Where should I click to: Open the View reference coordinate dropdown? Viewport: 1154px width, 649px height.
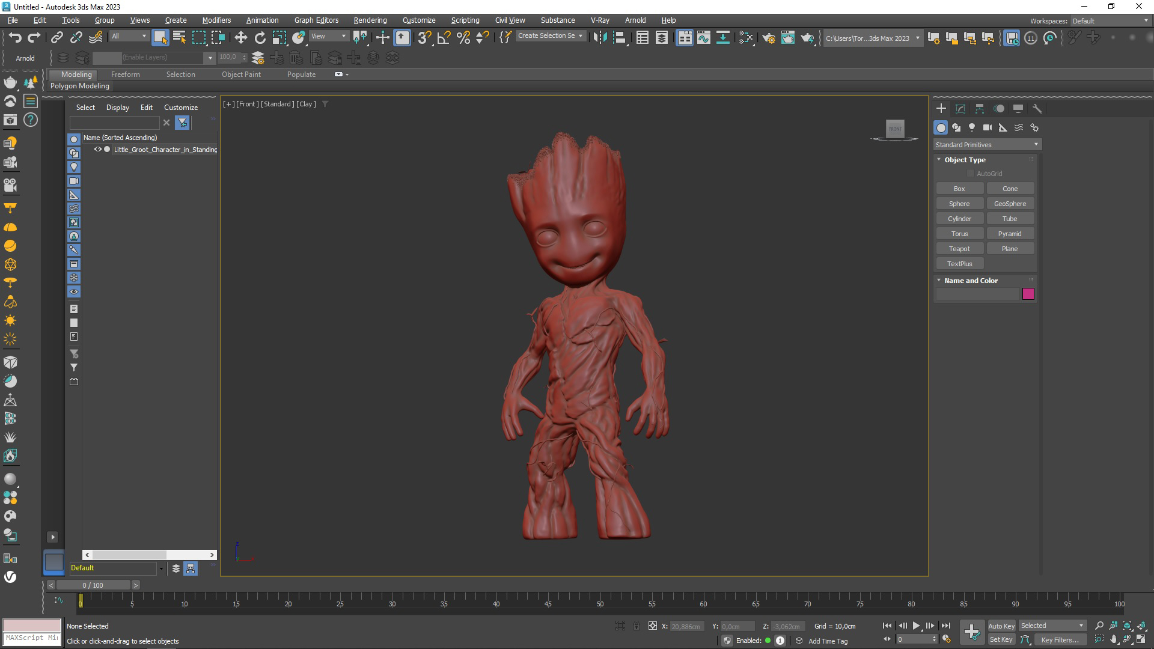click(329, 36)
